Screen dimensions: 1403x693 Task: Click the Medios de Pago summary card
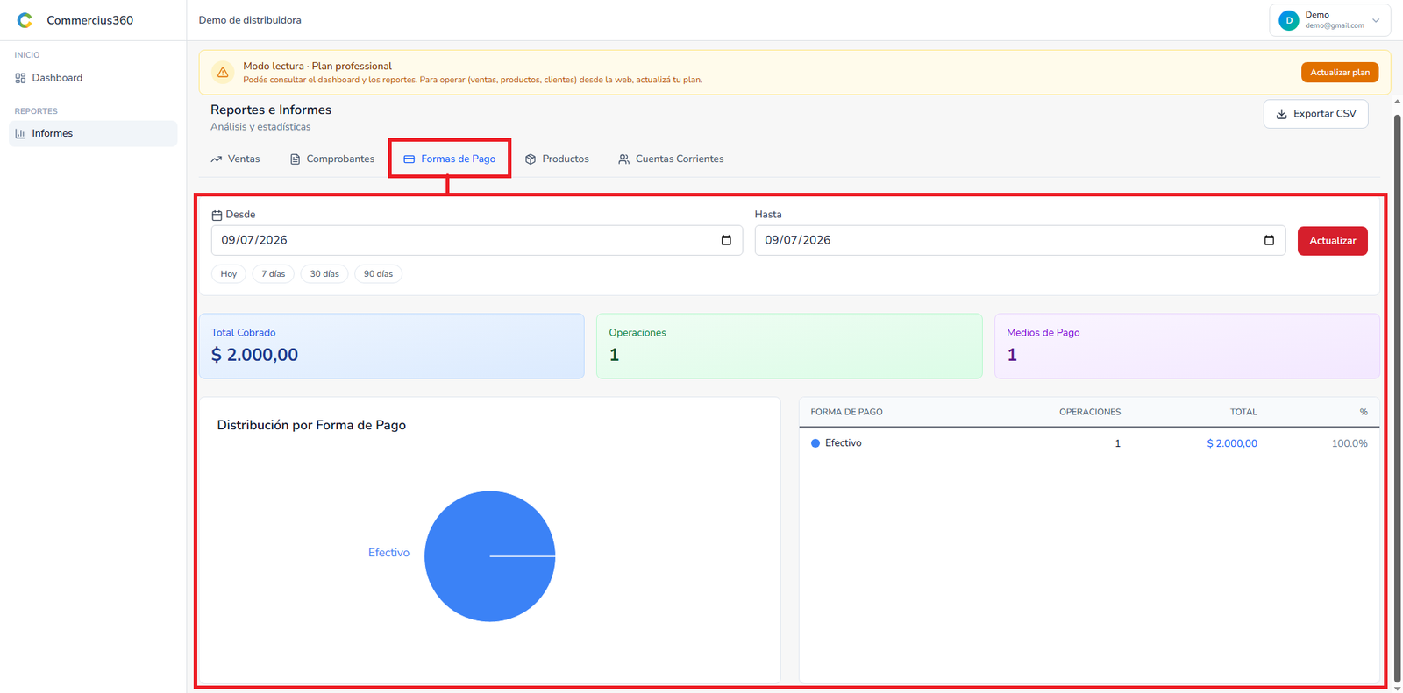(x=1186, y=346)
